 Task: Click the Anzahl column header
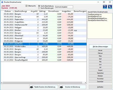[x=34, y=11]
